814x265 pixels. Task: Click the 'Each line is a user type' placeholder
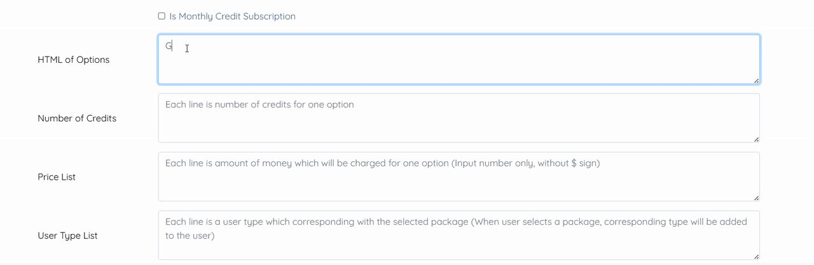click(x=223, y=222)
